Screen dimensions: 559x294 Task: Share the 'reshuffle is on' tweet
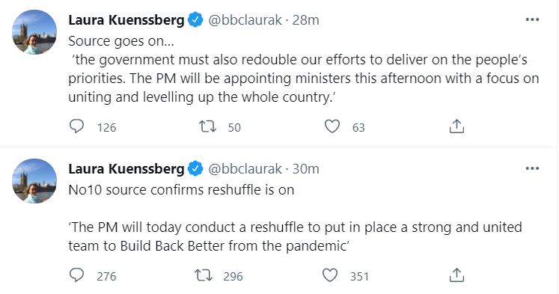point(456,275)
